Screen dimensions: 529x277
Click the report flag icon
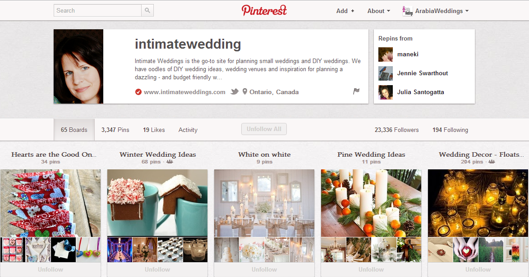(x=356, y=91)
